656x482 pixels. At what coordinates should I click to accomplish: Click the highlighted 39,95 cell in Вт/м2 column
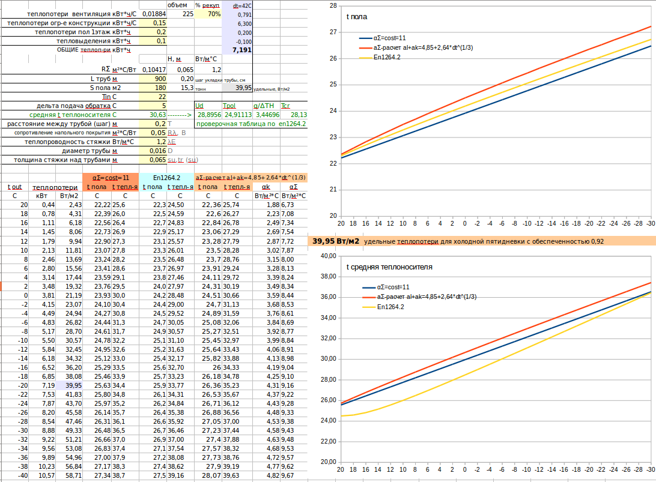point(69,385)
